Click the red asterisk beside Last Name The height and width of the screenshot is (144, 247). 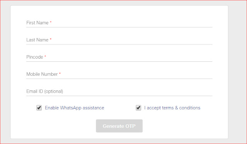51,39
